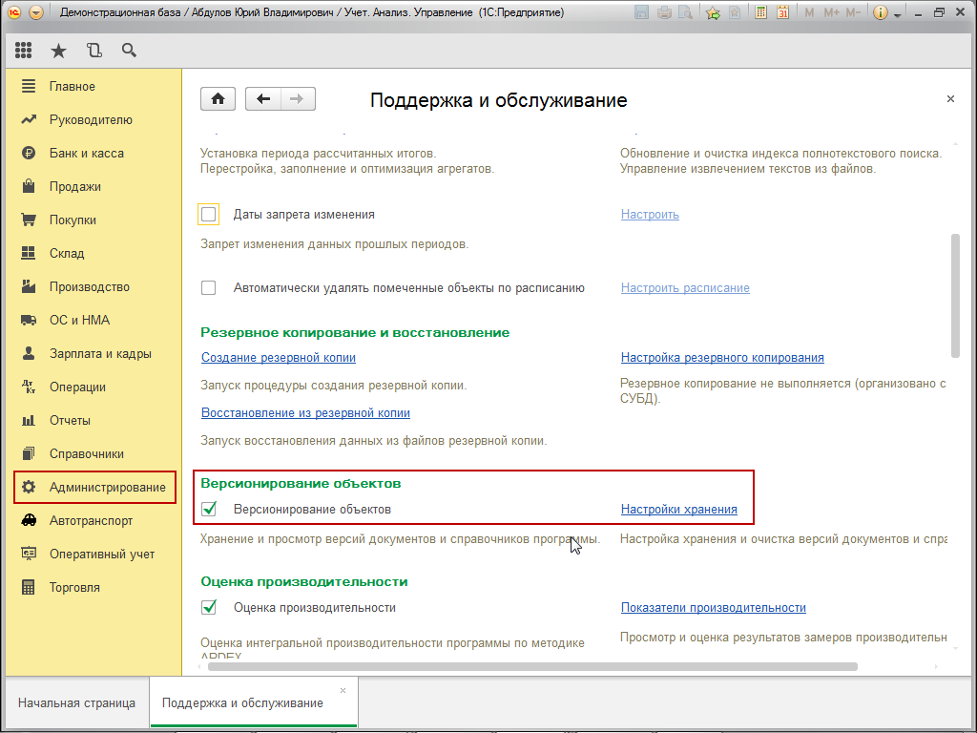The image size is (977, 733).
Task: Uncheck Оценка производительности checkbox
Action: pos(209,607)
